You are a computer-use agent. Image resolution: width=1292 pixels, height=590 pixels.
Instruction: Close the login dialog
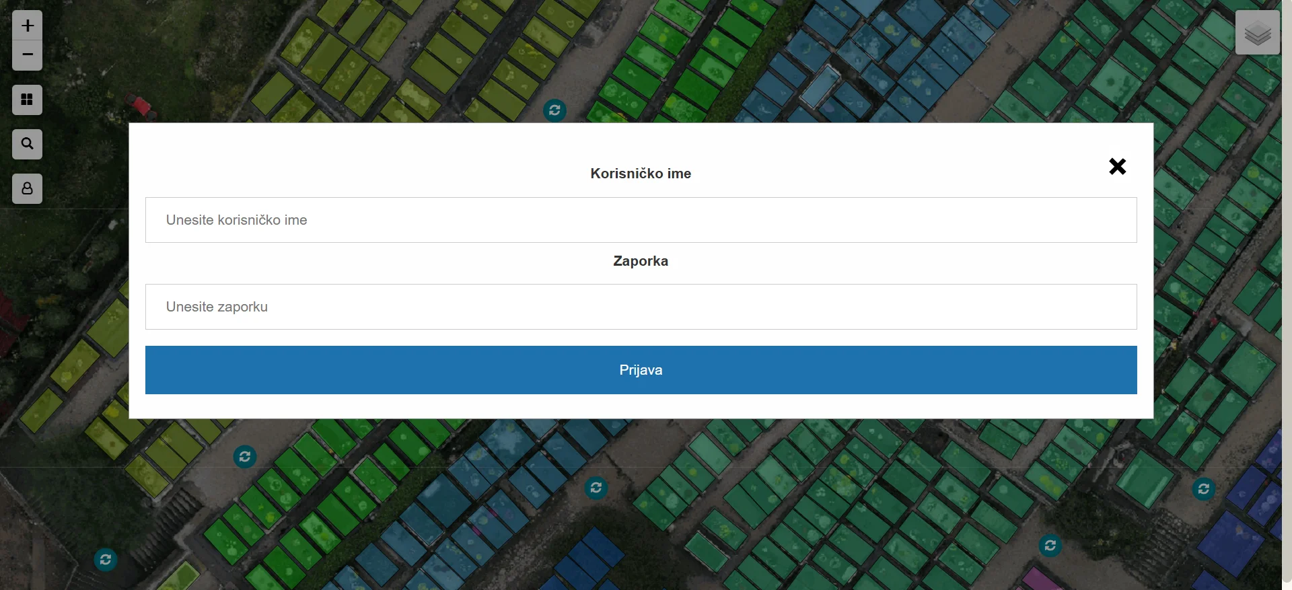[x=1117, y=166]
